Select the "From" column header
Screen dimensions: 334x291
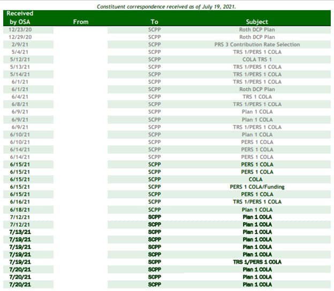(x=80, y=21)
